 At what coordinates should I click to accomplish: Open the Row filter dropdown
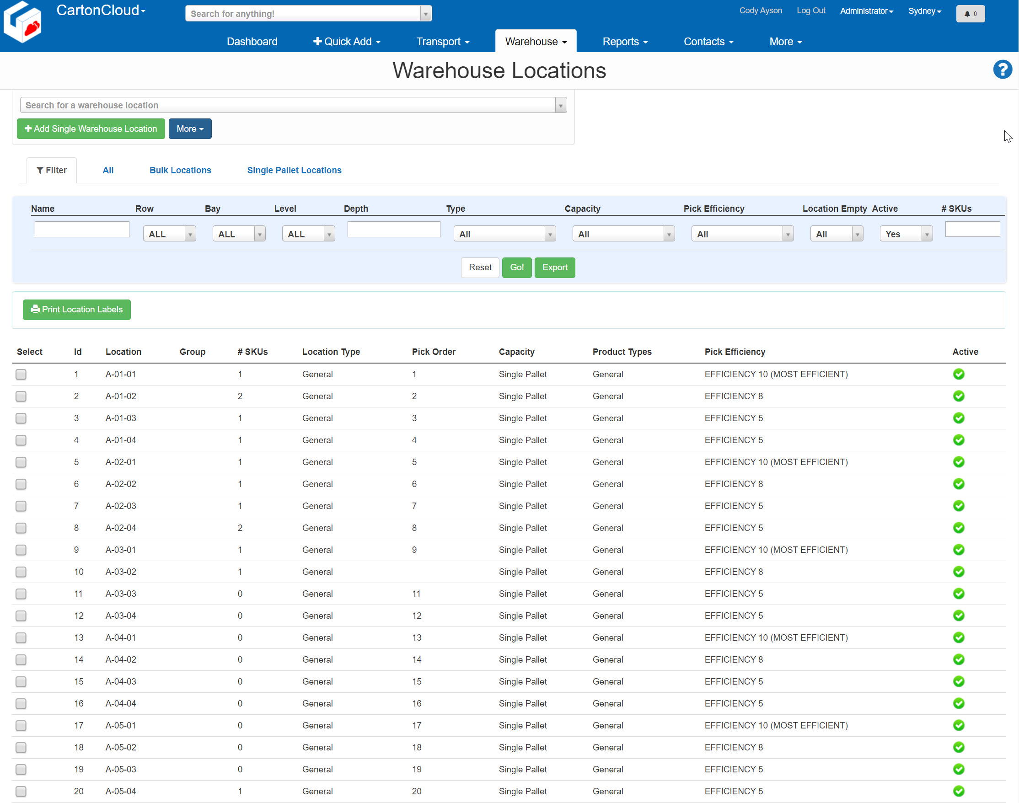pyautogui.click(x=169, y=234)
